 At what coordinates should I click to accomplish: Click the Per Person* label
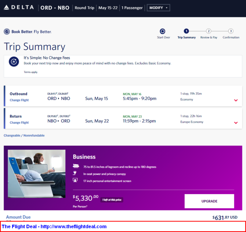[x=80, y=206]
